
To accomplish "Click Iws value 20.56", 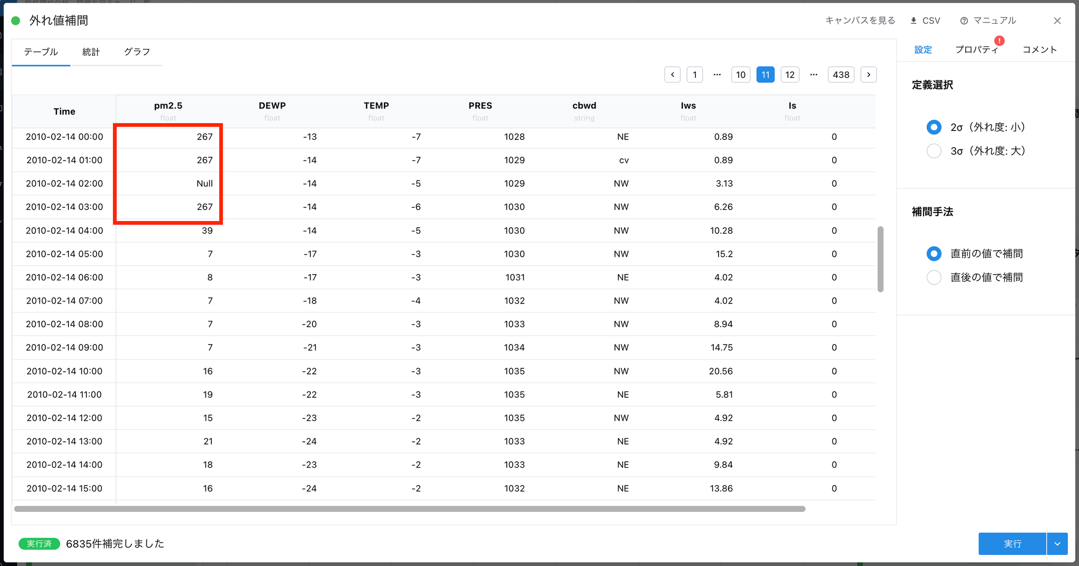I will pos(721,371).
